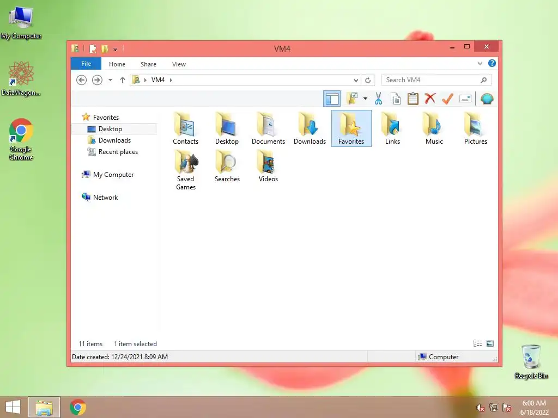This screenshot has height=418, width=558.
Task: Click the New folder icon in title bar
Action: click(105, 48)
